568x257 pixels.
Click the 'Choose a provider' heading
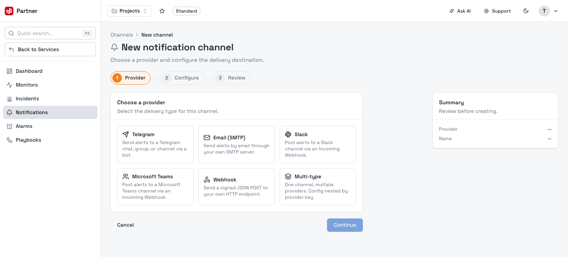(141, 103)
